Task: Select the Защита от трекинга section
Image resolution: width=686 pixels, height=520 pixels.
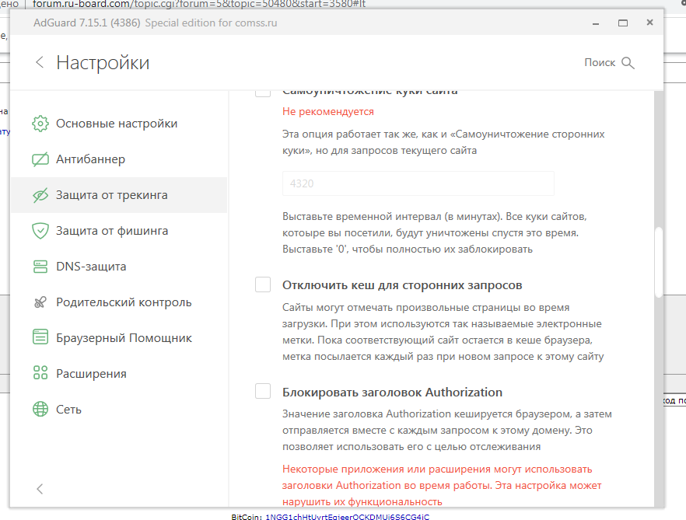Action: 118,195
